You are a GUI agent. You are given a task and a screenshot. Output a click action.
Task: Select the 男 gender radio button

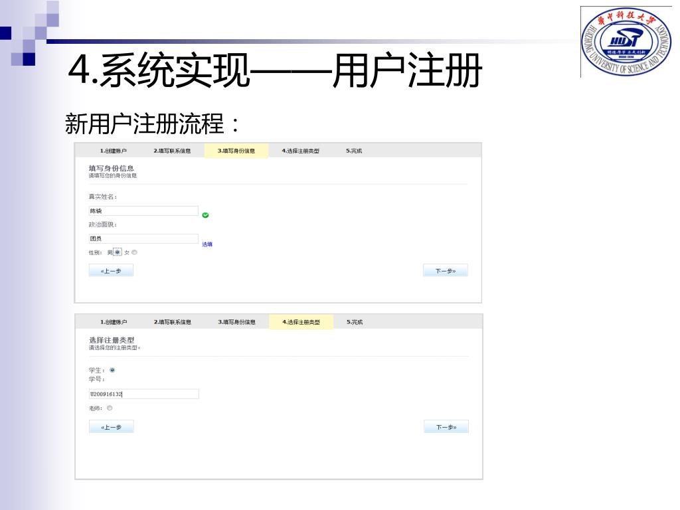(118, 252)
